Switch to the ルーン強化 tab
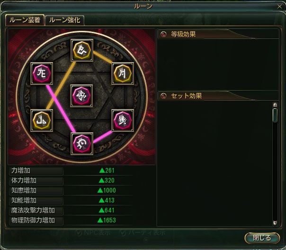This screenshot has width=286, height=250. point(64,20)
